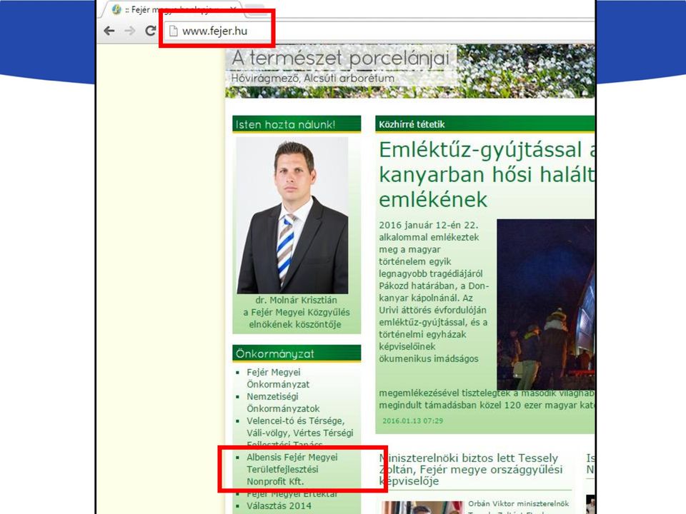
Task: Click the 'Isten hozta nálunk!' section header
Action: [x=297, y=124]
